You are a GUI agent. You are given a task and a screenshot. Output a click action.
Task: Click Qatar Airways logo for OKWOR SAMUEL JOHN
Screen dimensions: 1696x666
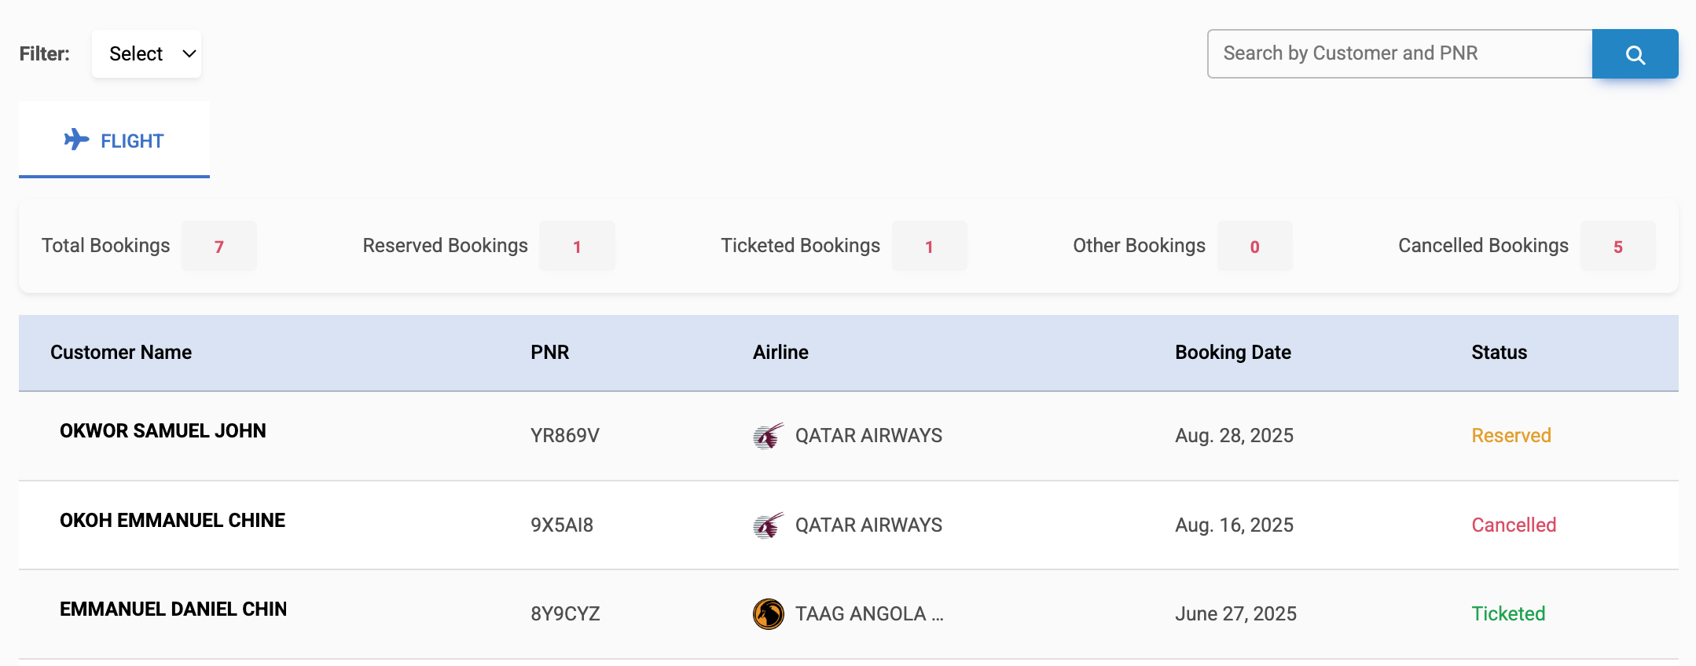tap(768, 436)
